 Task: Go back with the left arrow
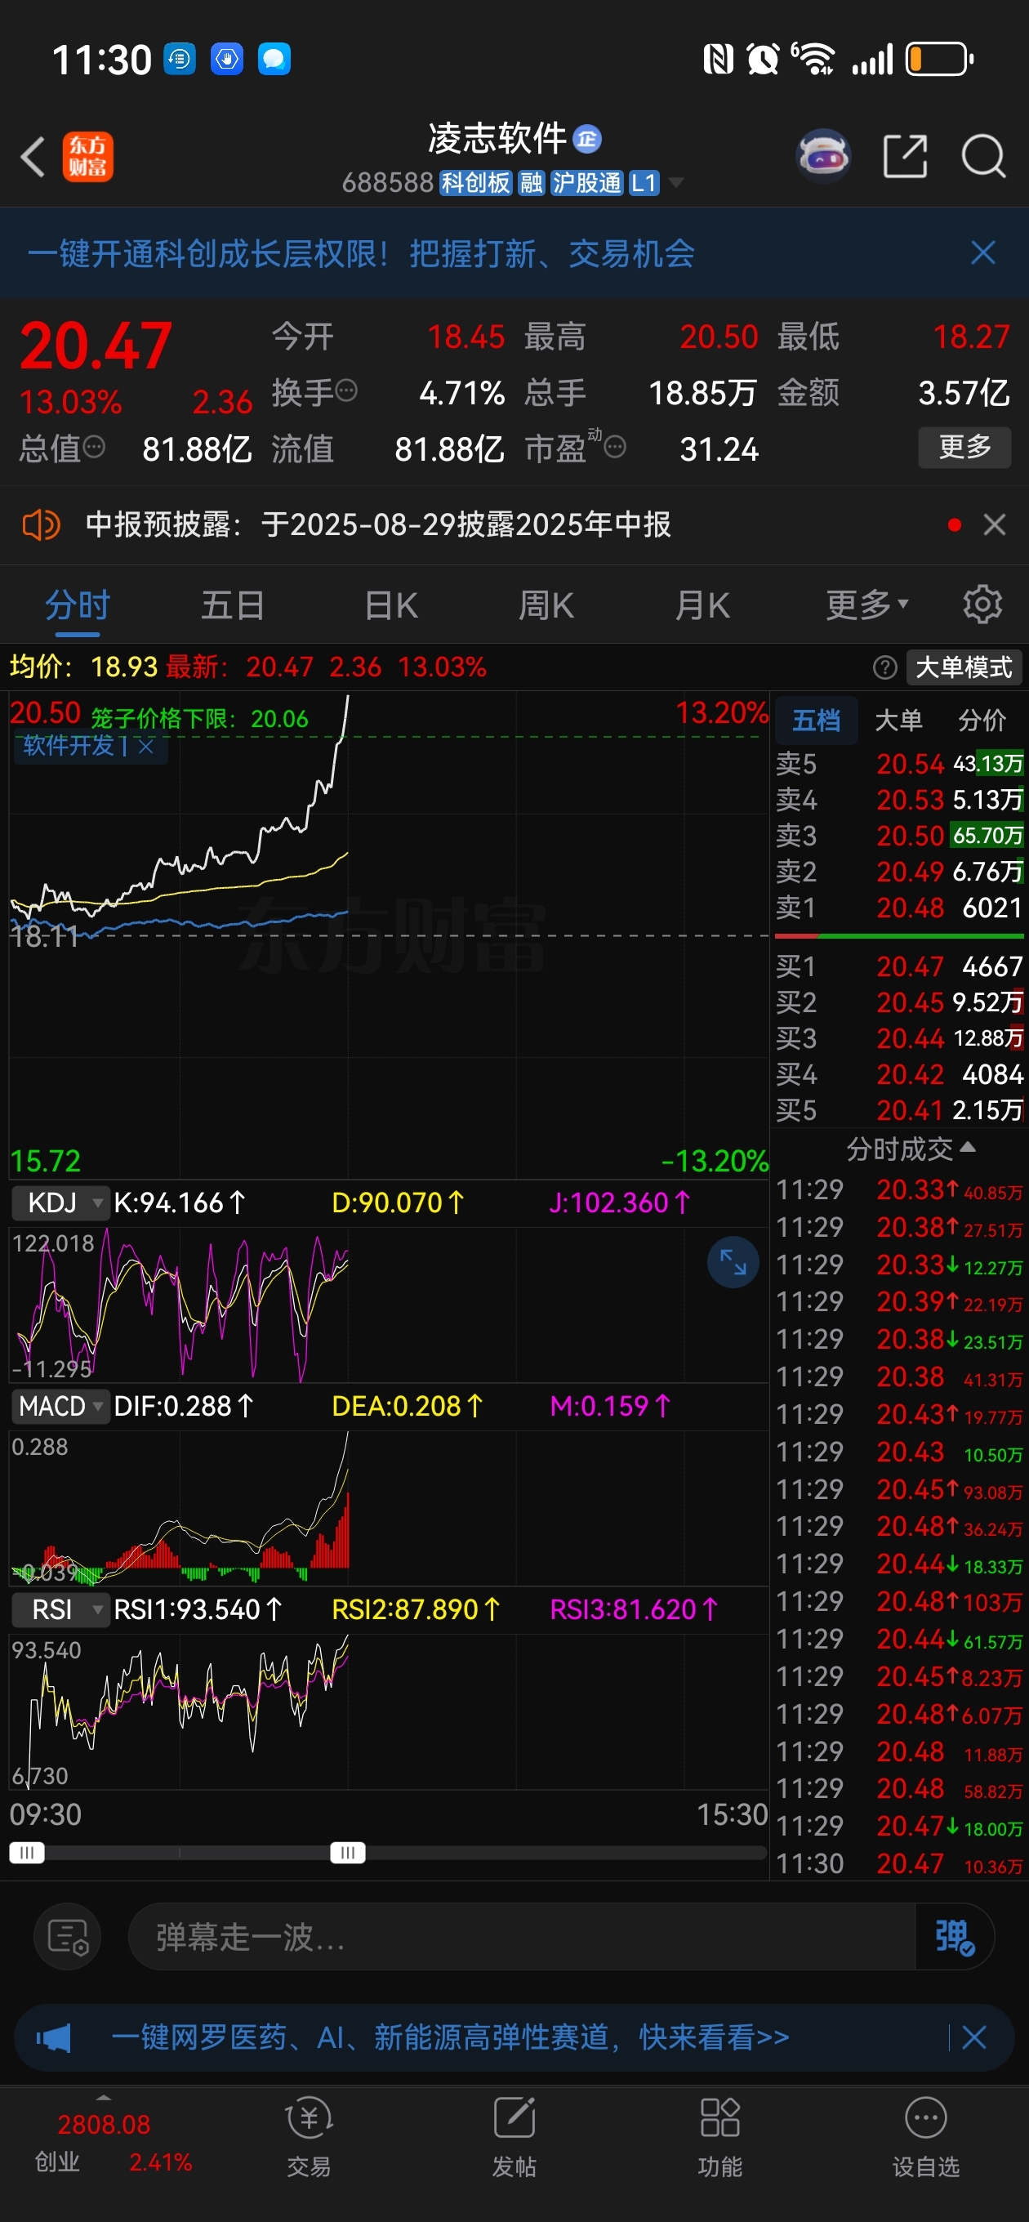[33, 157]
